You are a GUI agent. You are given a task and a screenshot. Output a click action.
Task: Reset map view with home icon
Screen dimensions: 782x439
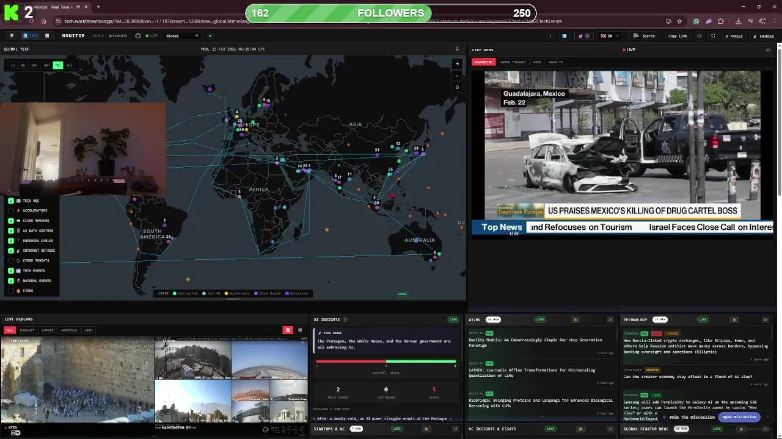[457, 87]
